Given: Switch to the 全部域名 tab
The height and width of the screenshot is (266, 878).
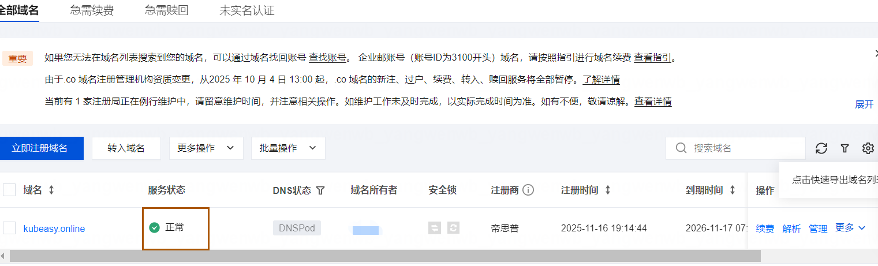Looking at the screenshot, I should click(x=19, y=10).
